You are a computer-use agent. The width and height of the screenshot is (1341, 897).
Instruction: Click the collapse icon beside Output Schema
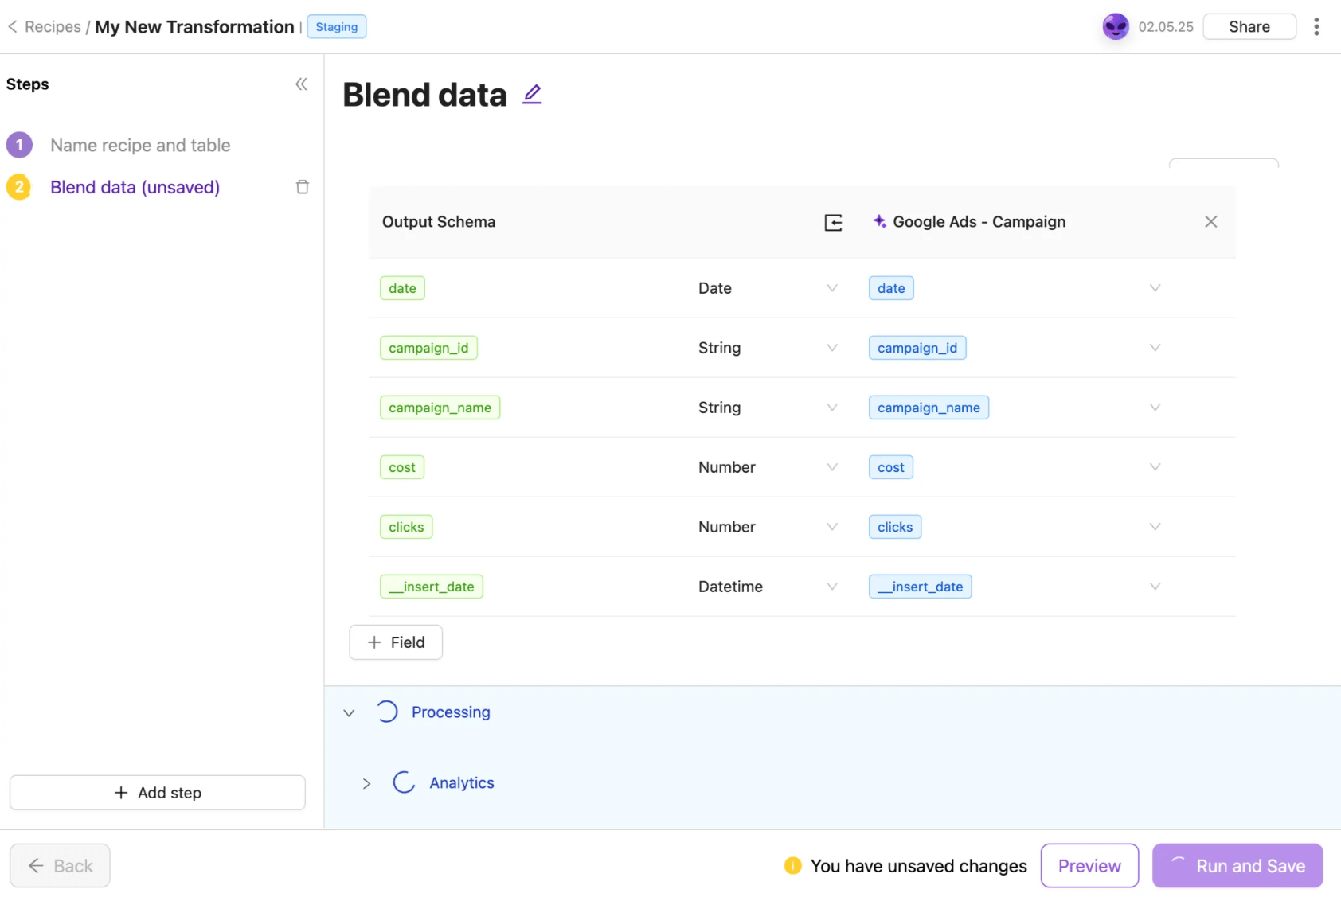click(833, 223)
